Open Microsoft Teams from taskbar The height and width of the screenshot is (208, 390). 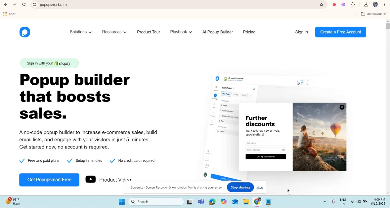(201, 201)
